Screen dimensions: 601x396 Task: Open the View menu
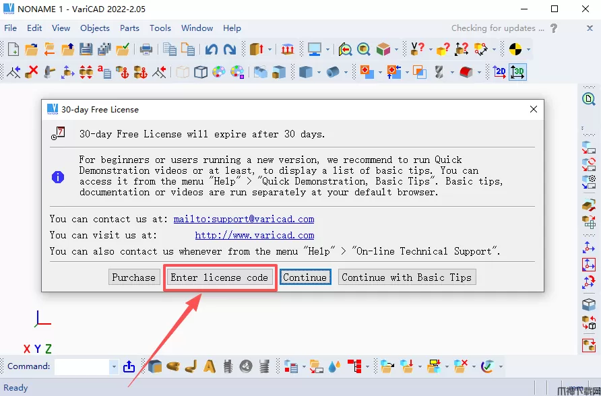point(61,28)
